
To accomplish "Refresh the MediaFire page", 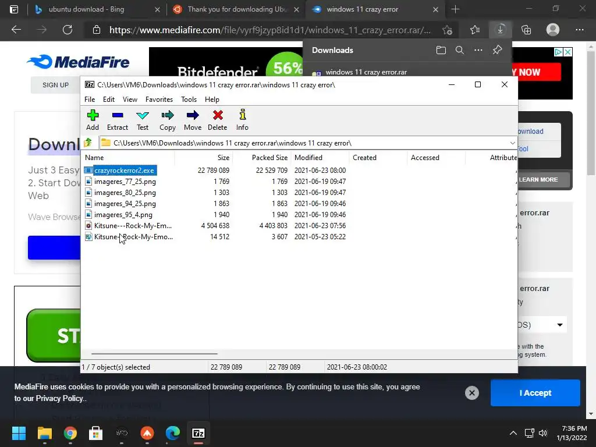I will pyautogui.click(x=68, y=30).
